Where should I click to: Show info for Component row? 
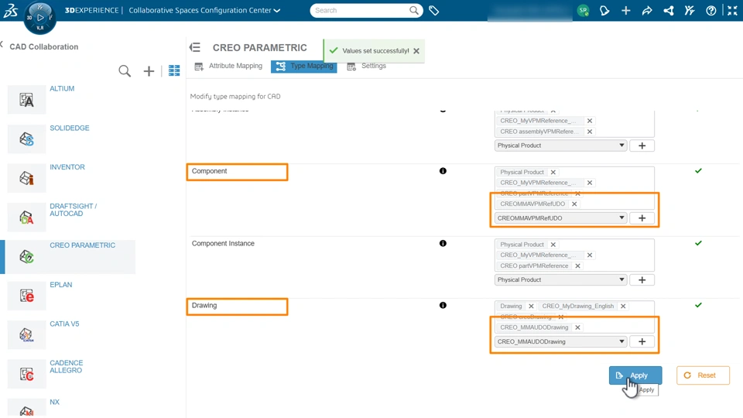[x=443, y=171]
